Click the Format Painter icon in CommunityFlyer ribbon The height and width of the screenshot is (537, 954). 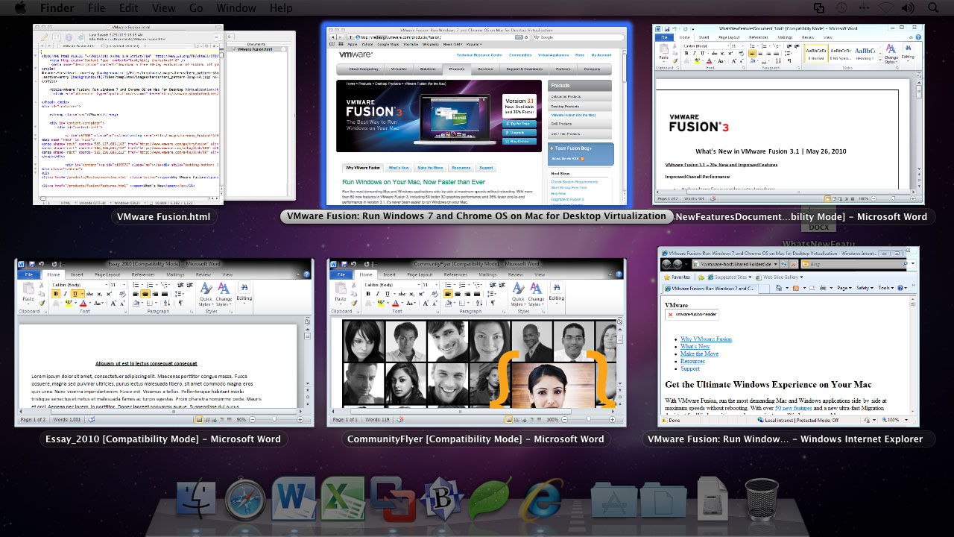353,302
